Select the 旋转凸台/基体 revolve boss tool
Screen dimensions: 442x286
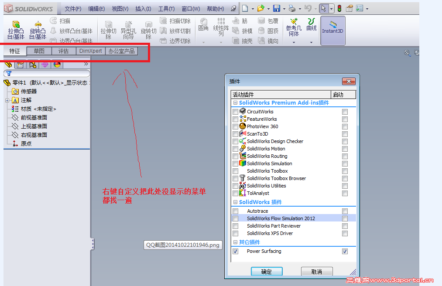[38, 30]
